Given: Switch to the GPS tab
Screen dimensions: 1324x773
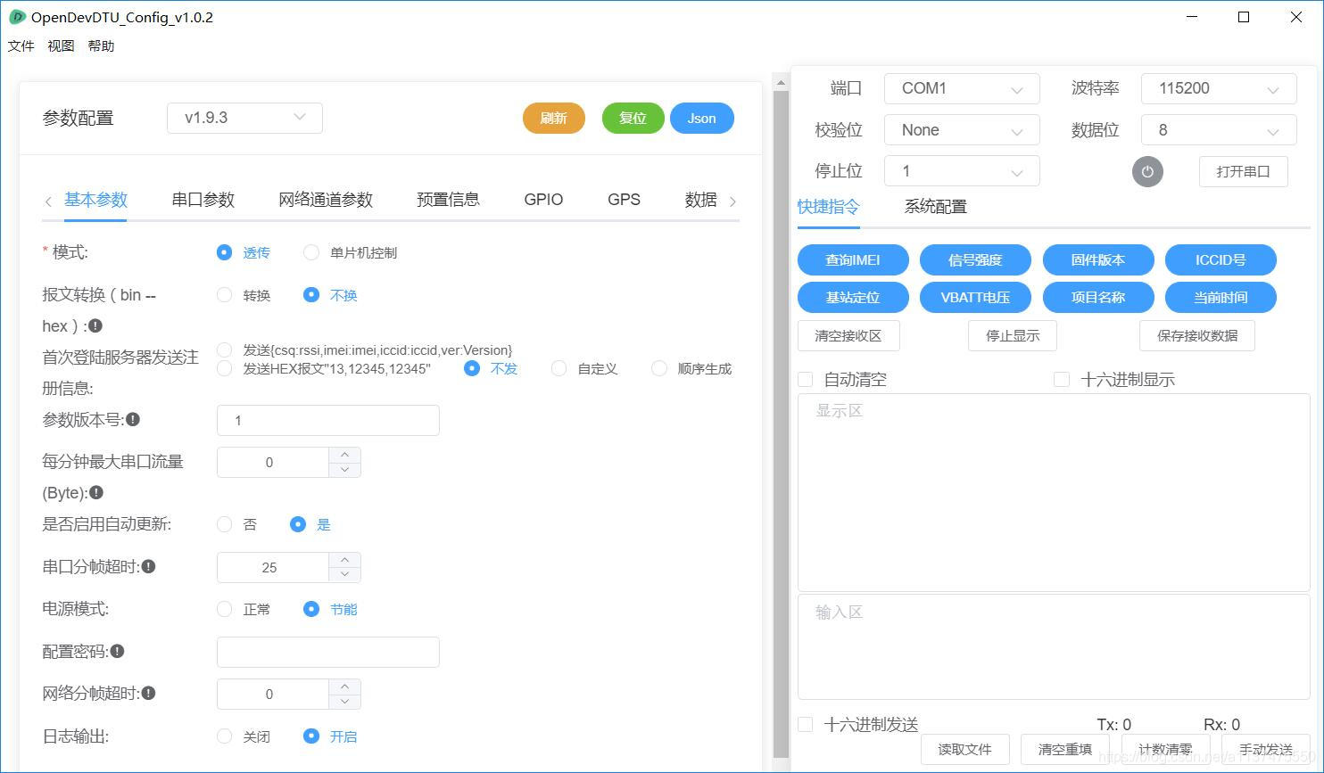Looking at the screenshot, I should [x=624, y=200].
